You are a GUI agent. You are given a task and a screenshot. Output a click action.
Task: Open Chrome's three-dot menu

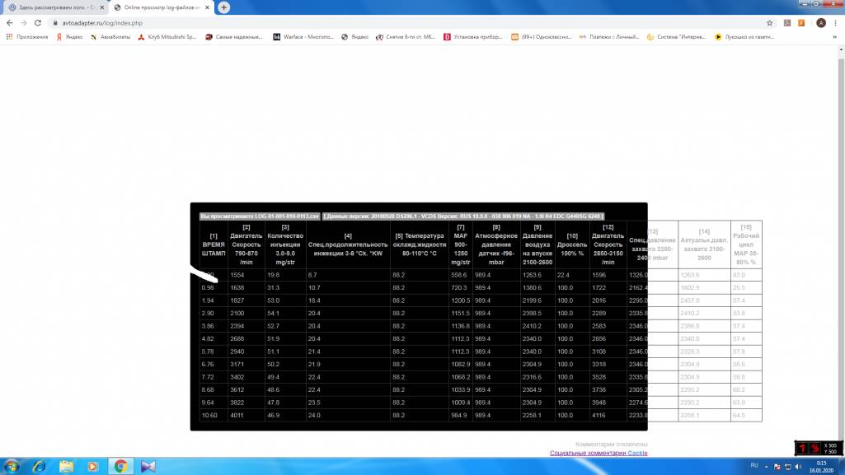pyautogui.click(x=836, y=23)
